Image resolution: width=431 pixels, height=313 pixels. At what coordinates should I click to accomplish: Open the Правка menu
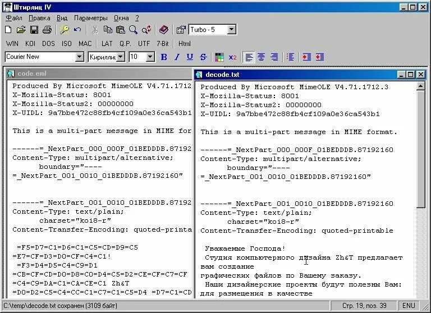point(39,18)
